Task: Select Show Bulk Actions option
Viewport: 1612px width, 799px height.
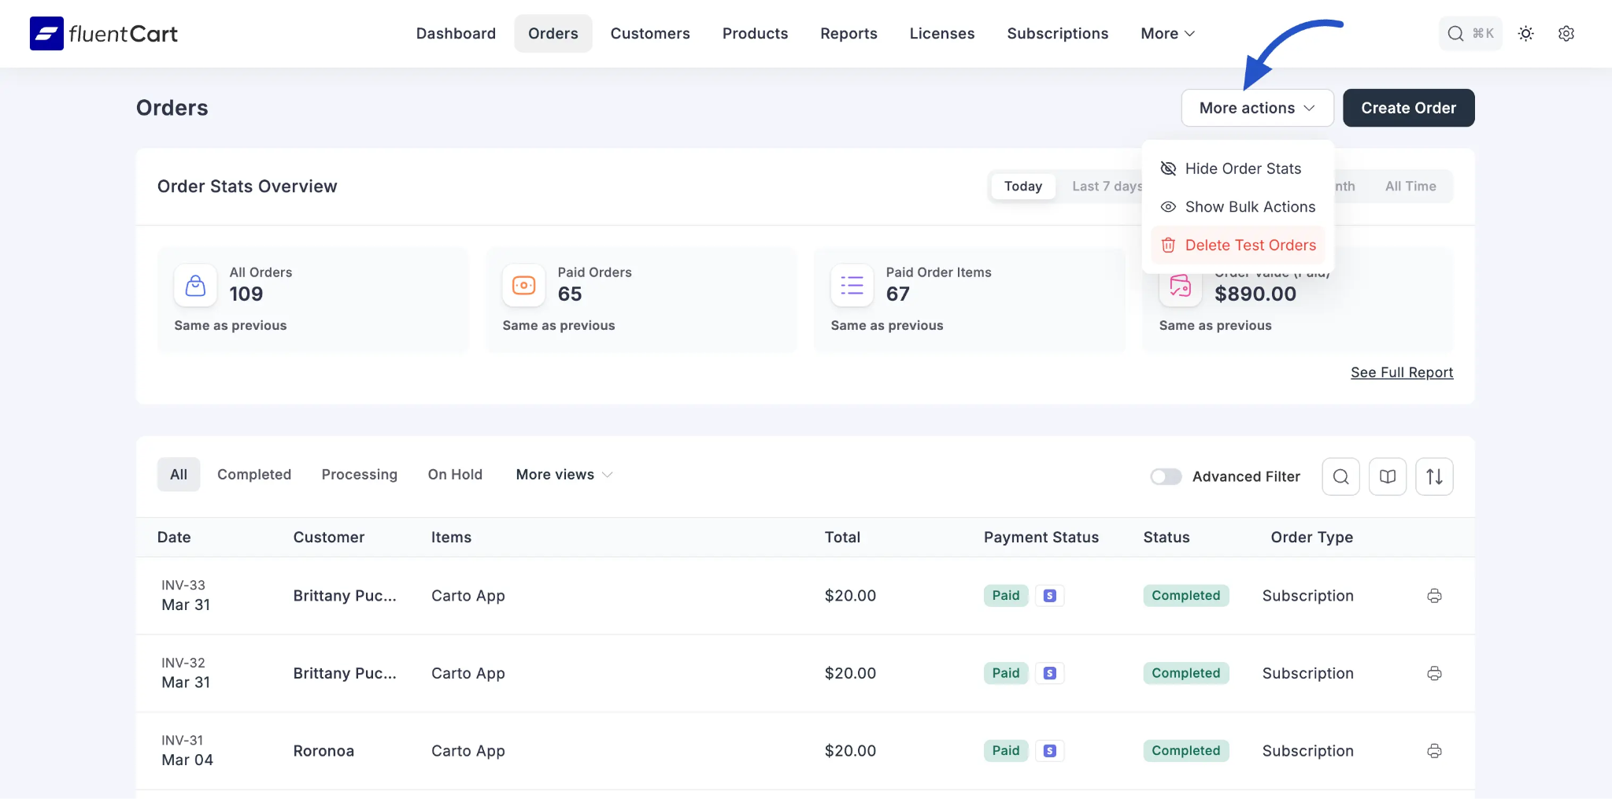Action: point(1238,207)
